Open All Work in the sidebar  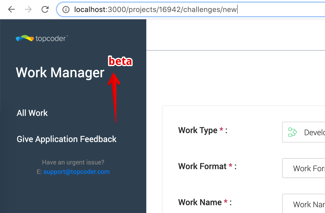pos(32,113)
